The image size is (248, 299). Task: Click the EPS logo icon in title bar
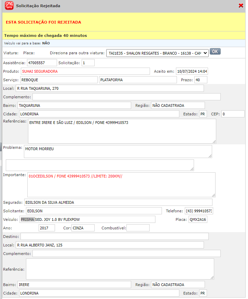[9, 5]
